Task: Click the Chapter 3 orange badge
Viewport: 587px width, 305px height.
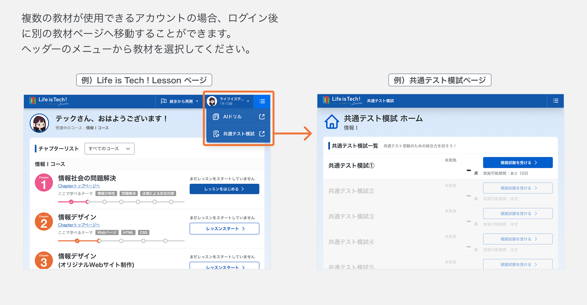Action: pyautogui.click(x=44, y=260)
